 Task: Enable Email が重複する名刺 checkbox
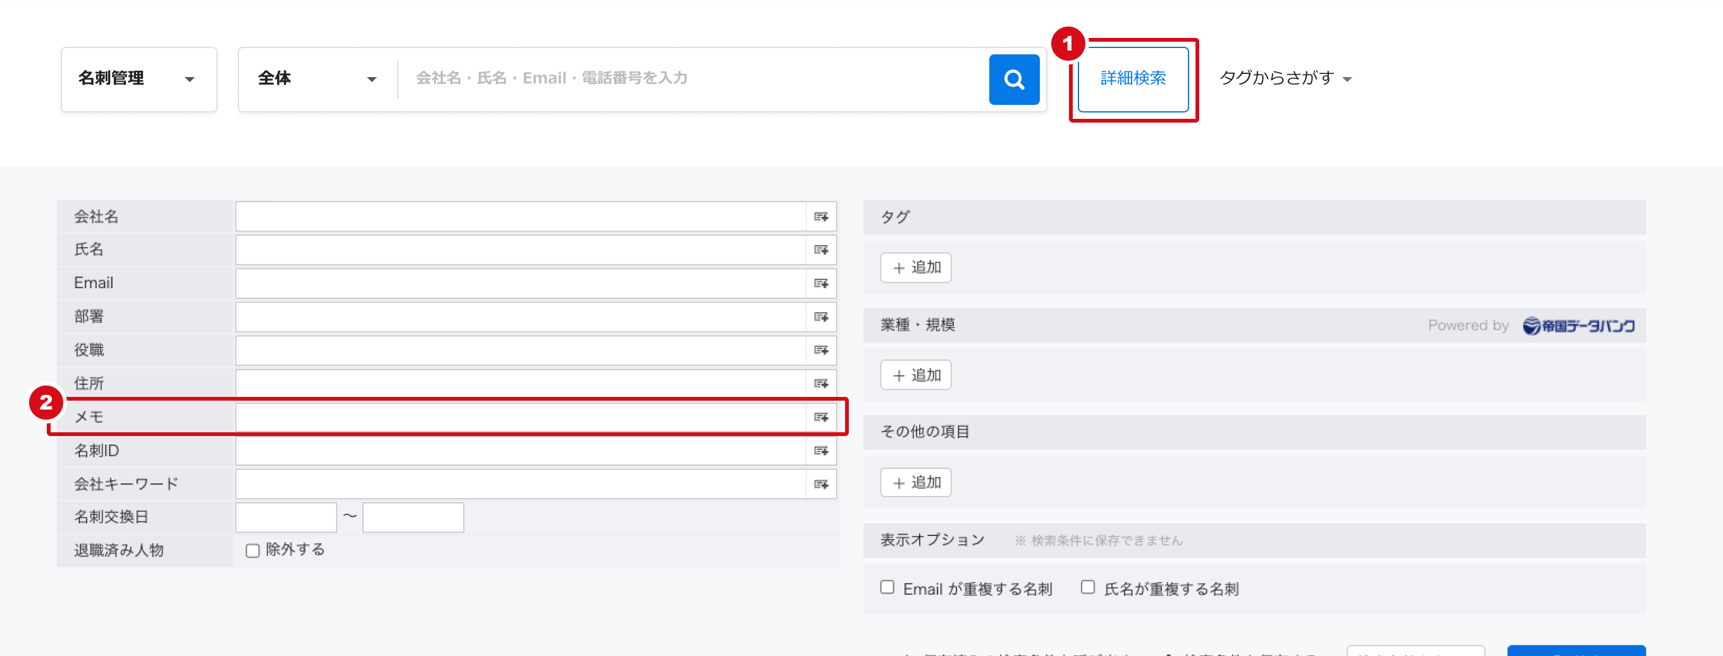click(x=887, y=587)
